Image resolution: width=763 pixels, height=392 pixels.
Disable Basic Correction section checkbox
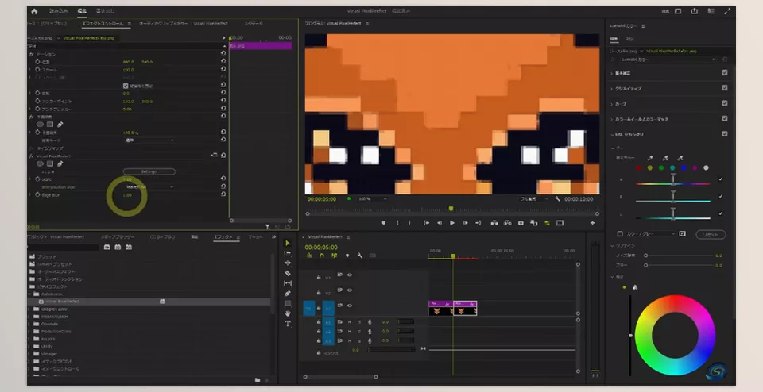[x=725, y=73]
